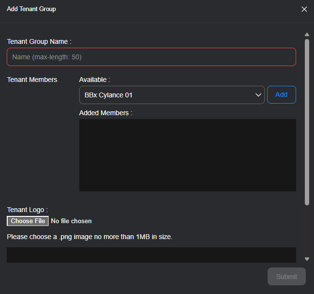Click the scrollbar up arrow
314x294 pixels.
[307, 34]
